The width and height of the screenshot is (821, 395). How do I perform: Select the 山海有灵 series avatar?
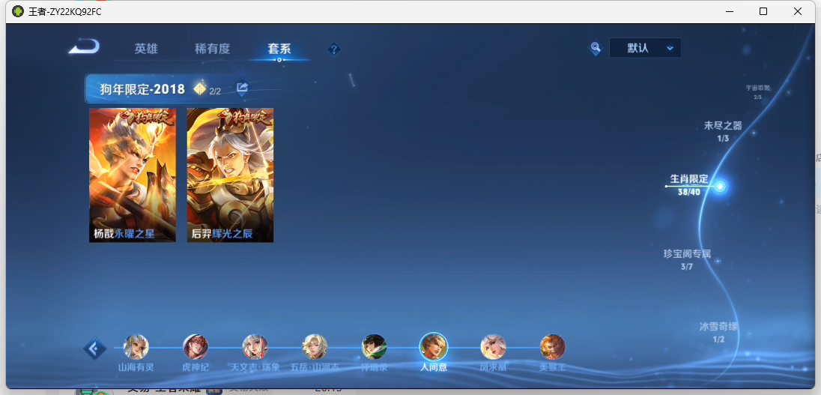136,346
